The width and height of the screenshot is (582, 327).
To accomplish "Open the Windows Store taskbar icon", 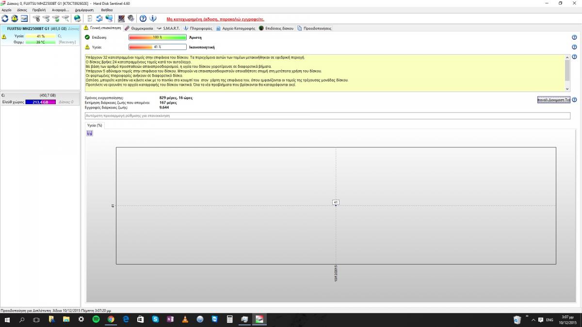I will coord(140,320).
